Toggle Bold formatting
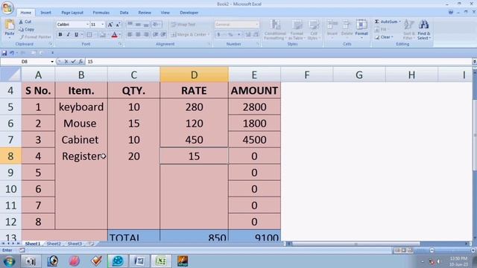Viewport: 477px width, 268px height. coord(60,35)
